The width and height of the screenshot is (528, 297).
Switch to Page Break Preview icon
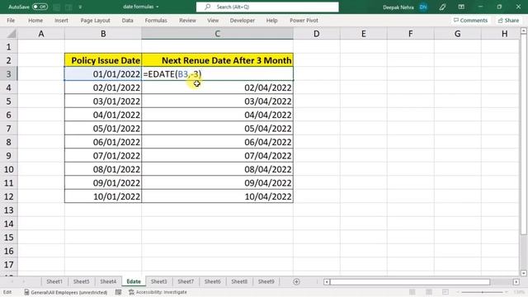point(445,292)
